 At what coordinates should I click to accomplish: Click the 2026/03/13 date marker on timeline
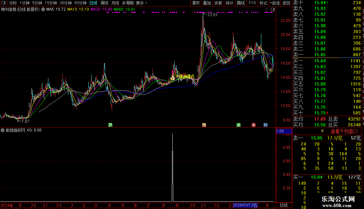click(245, 205)
